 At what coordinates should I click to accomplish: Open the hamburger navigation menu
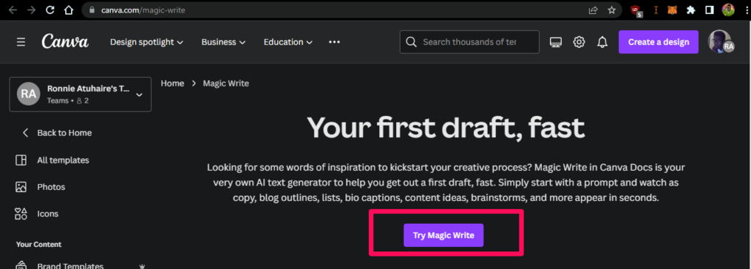tap(21, 42)
